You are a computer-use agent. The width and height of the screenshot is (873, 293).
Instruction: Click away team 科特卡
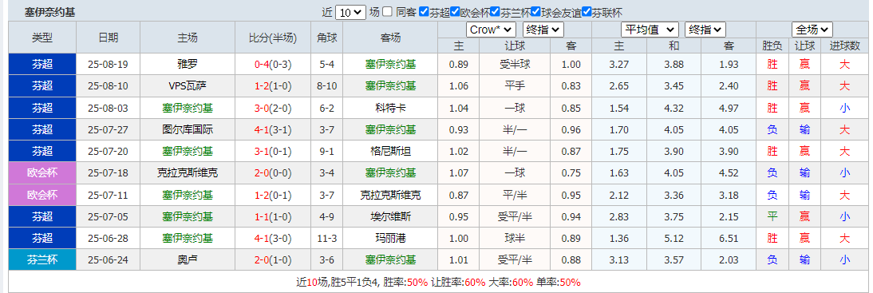[390, 108]
